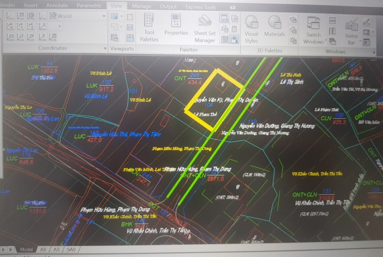This screenshot has height=257, width=383.
Task: Switch to the A3 layout tab
Action: point(56,250)
